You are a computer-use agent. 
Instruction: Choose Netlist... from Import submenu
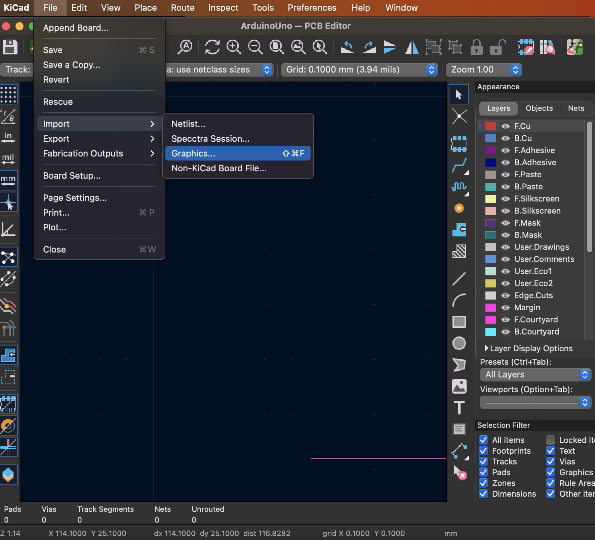click(238, 124)
